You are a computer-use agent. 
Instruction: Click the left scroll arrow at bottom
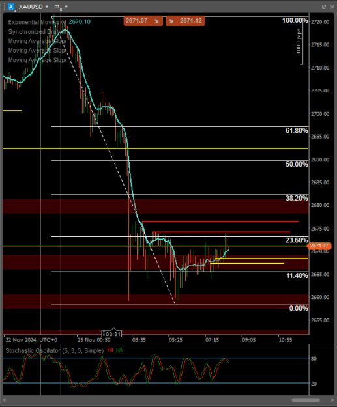click(4, 400)
